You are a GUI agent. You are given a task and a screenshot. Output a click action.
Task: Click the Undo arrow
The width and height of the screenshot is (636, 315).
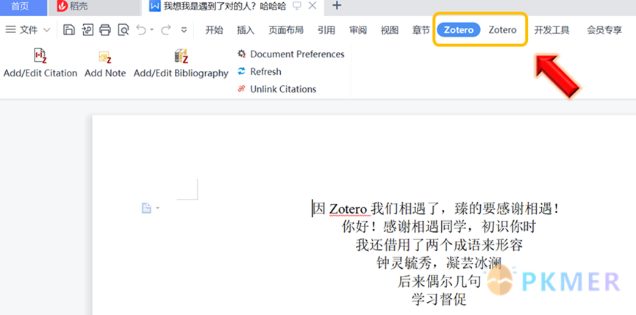[141, 29]
